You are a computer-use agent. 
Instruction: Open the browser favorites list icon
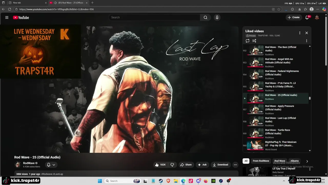click(x=305, y=9)
